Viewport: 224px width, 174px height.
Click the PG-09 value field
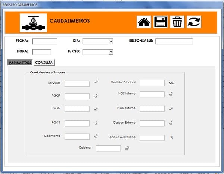point(77,109)
